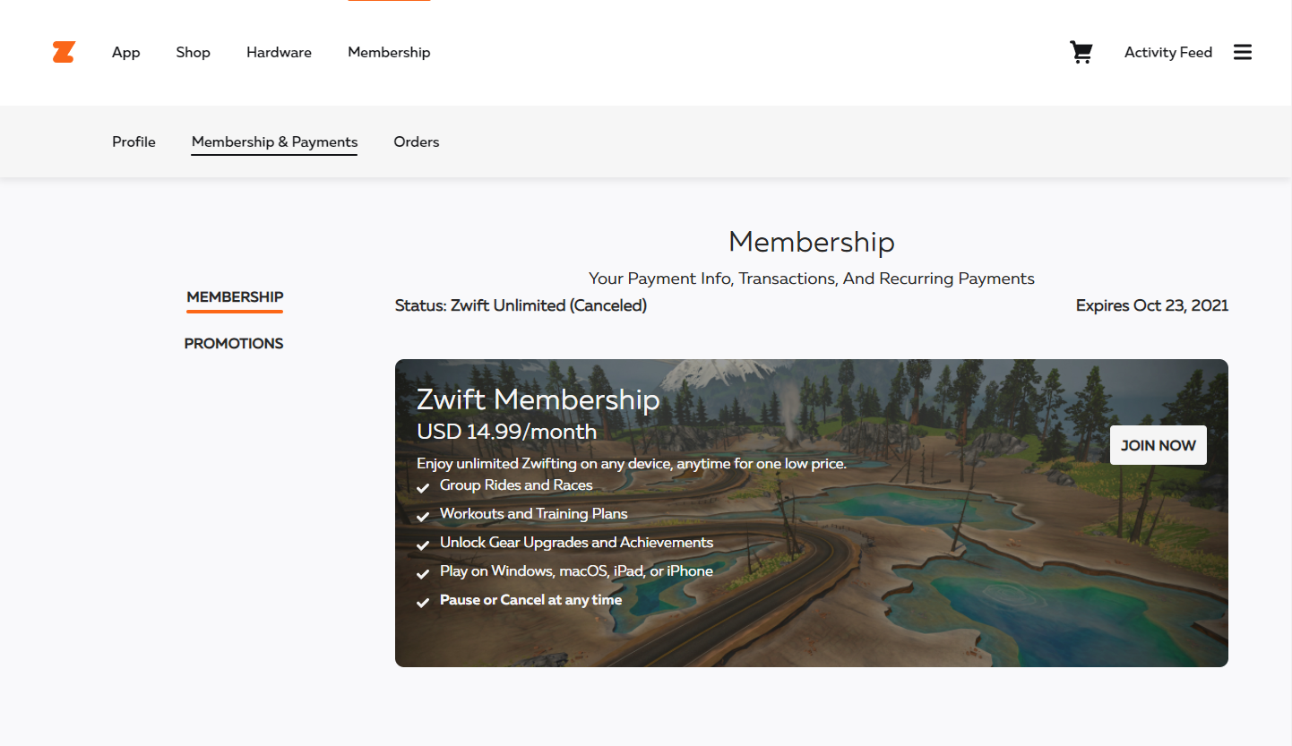Select MEMBERSHIP in the sidebar

pyautogui.click(x=235, y=297)
